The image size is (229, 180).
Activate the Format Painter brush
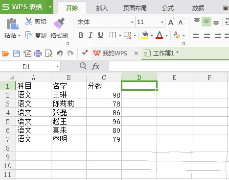click(x=59, y=23)
